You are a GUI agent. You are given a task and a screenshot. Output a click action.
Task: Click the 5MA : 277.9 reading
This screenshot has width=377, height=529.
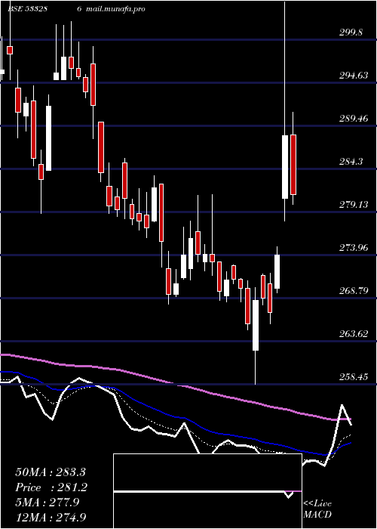point(47,503)
